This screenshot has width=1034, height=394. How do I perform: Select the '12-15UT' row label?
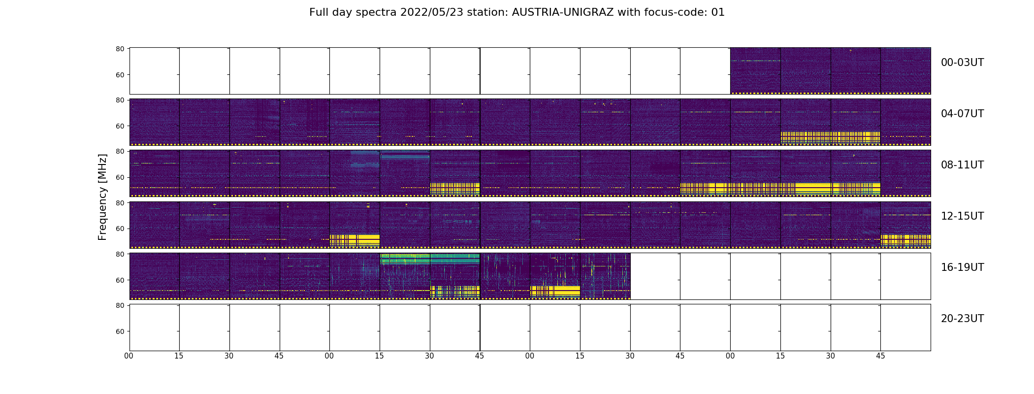pos(962,216)
